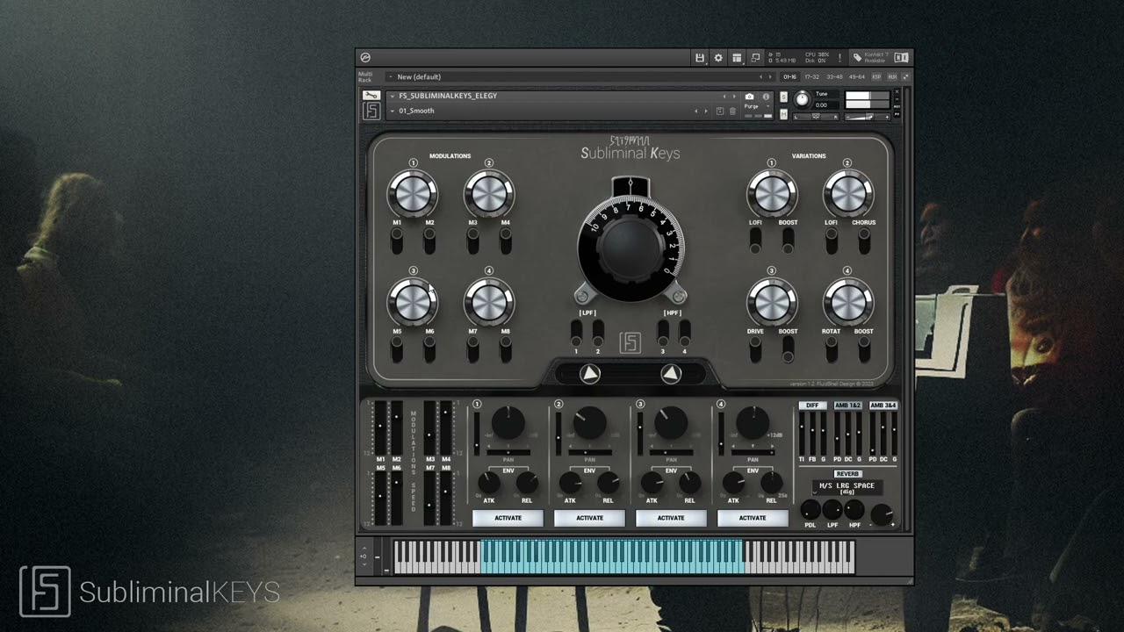Click previous snapshot arrow for 01_Smooth
1124x632 pixels.
click(696, 111)
